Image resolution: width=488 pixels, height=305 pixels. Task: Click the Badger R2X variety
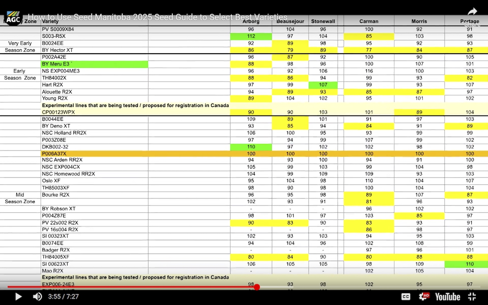(56, 250)
